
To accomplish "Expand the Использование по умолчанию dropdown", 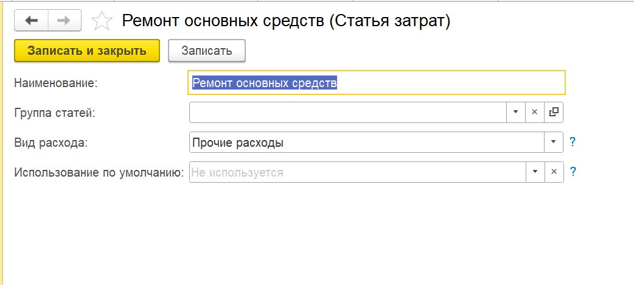I will pyautogui.click(x=535, y=172).
